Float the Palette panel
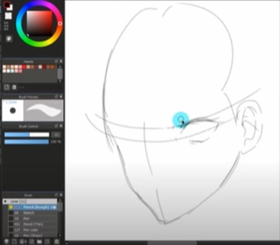The width and height of the screenshot is (280, 245). [56, 61]
